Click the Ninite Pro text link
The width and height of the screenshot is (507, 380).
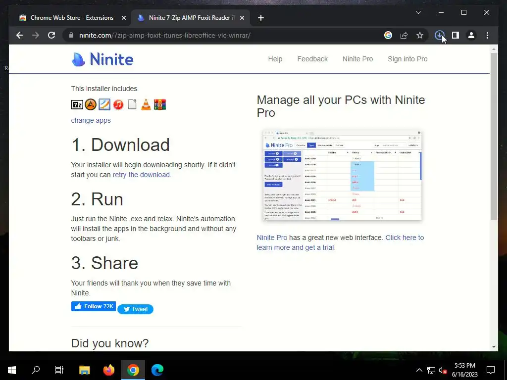(x=272, y=237)
